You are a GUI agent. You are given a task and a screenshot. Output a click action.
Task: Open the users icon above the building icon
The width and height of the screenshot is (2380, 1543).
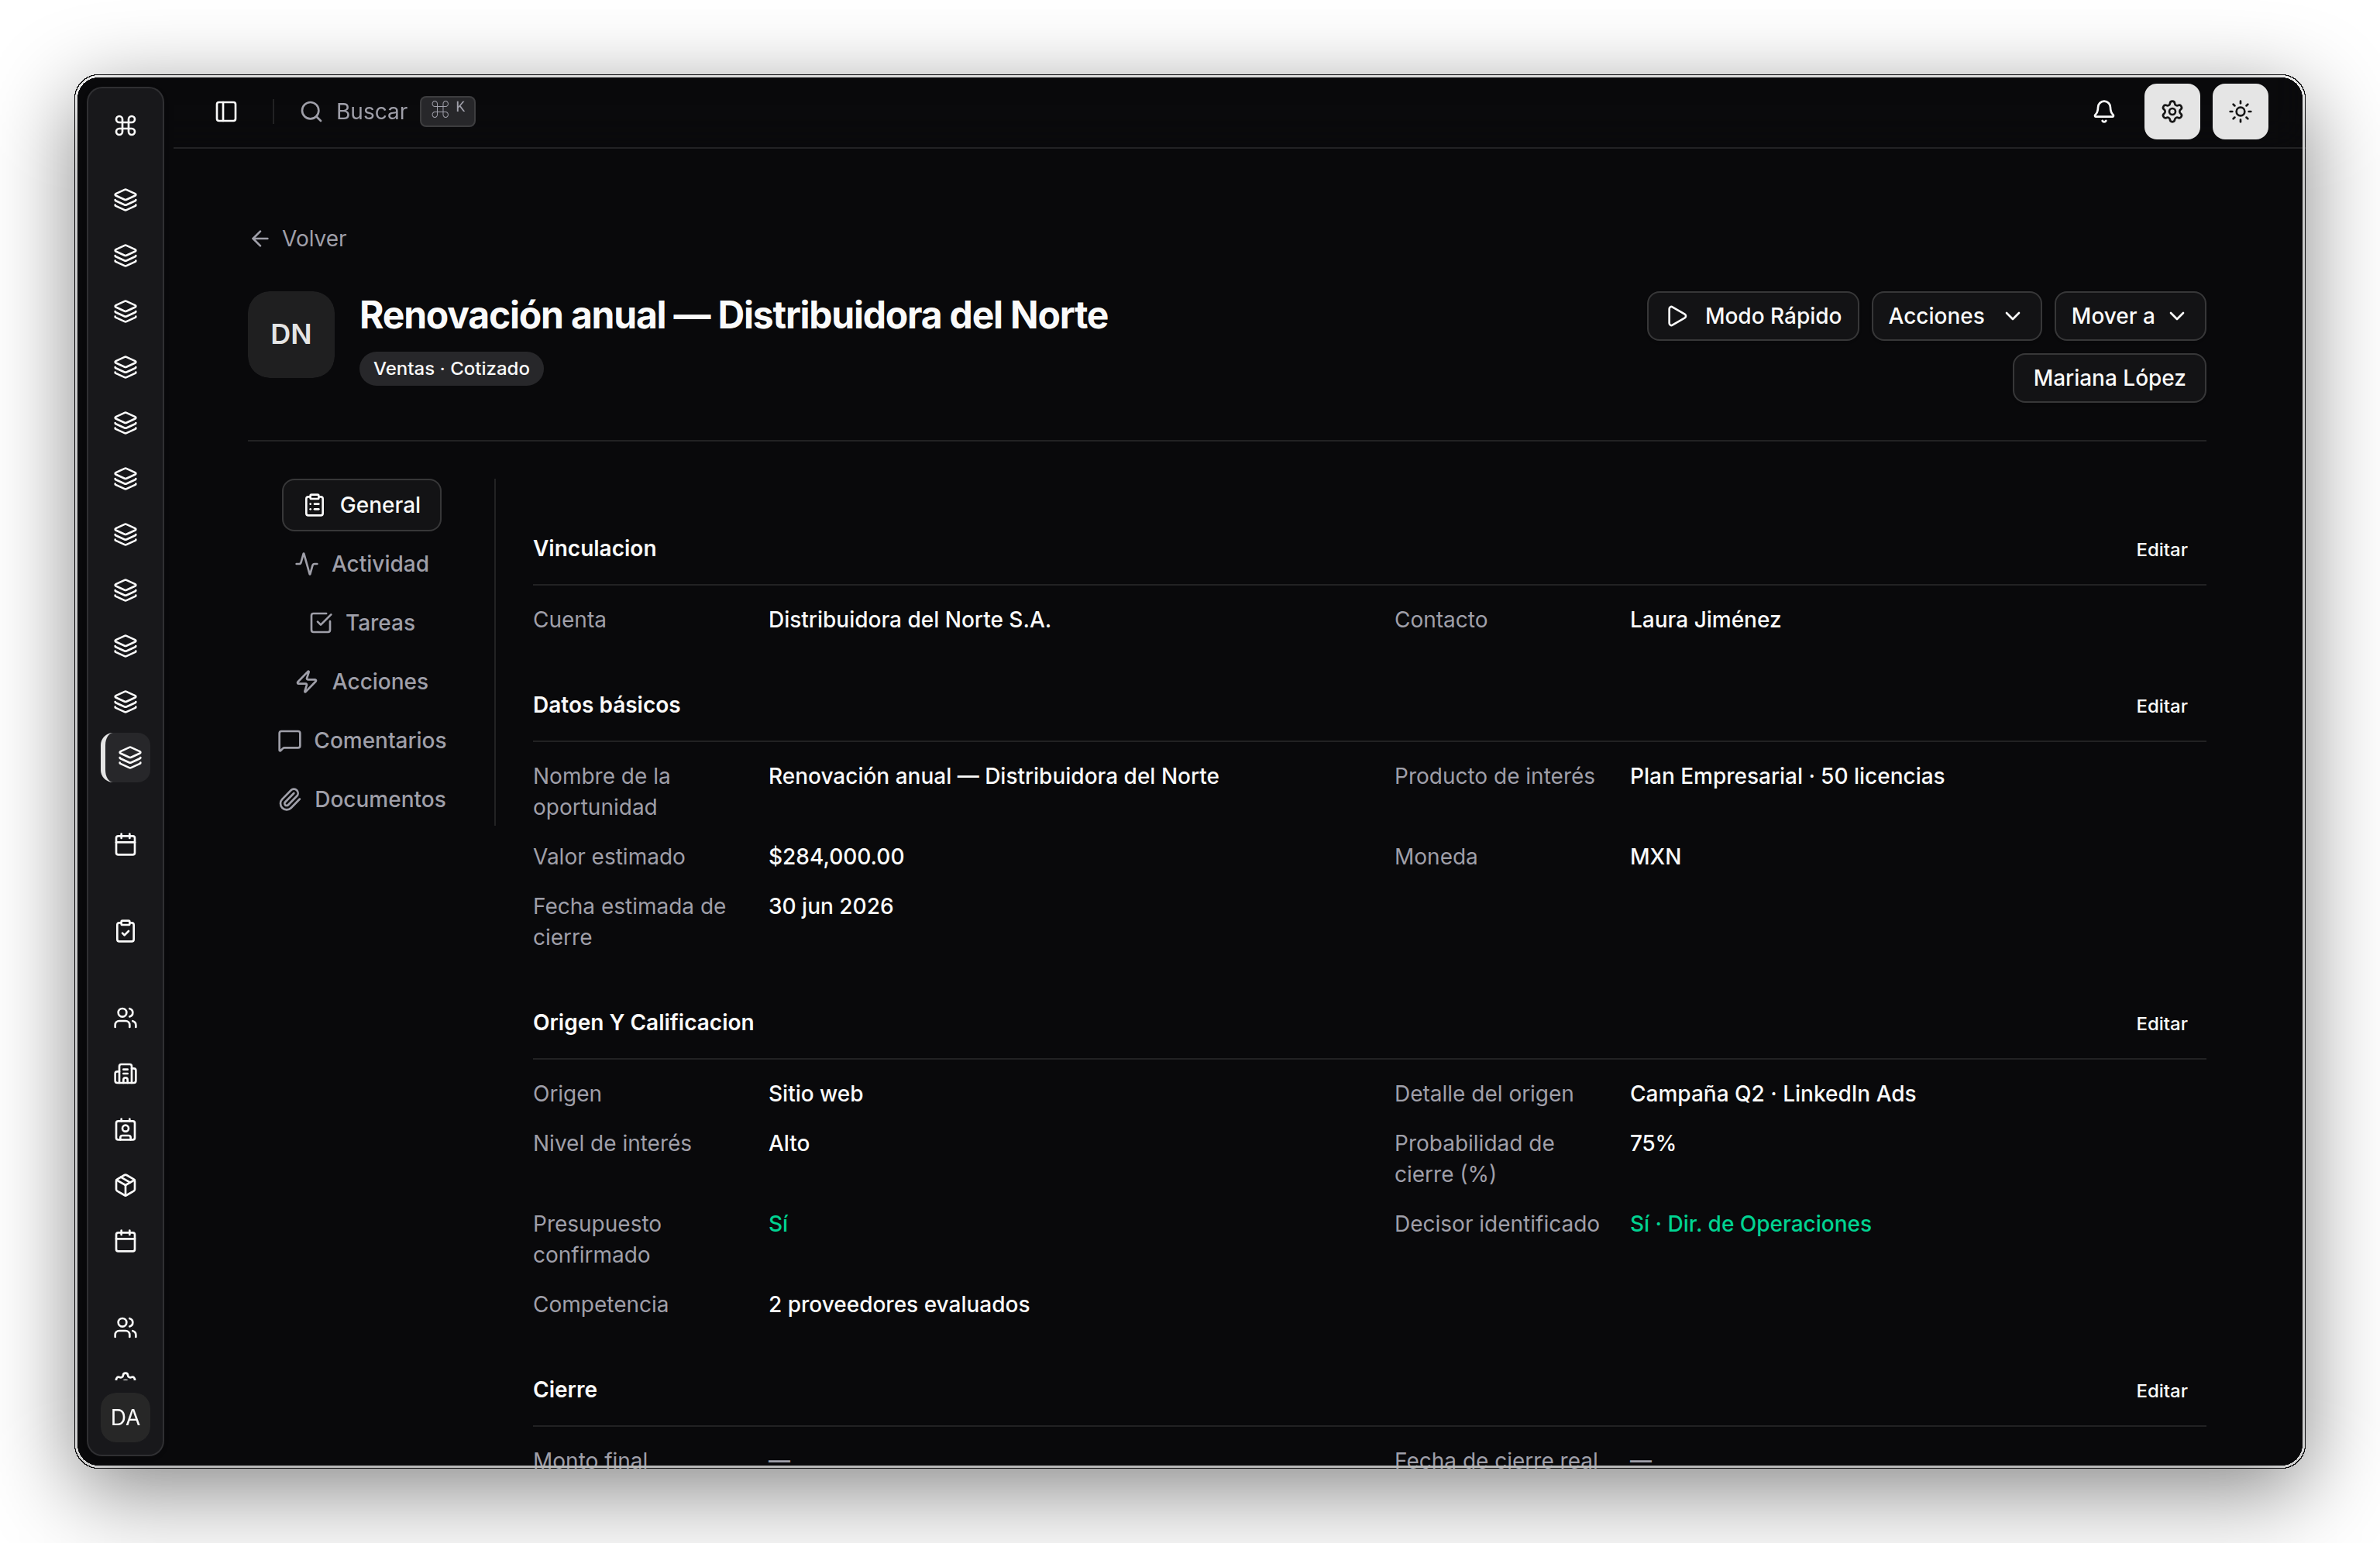pyautogui.click(x=125, y=1018)
